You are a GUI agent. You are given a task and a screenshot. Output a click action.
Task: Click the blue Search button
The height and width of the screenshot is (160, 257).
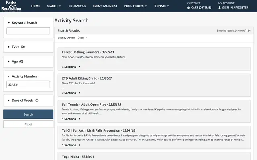point(28,114)
